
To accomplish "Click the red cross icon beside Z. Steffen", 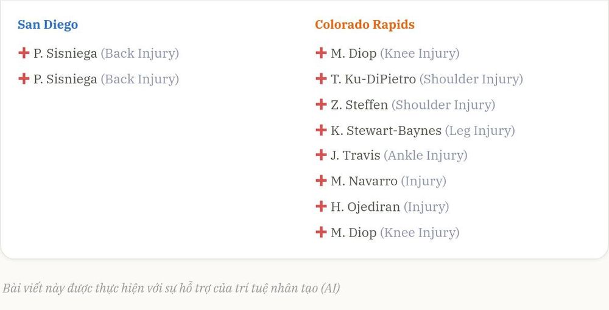I will point(321,104).
